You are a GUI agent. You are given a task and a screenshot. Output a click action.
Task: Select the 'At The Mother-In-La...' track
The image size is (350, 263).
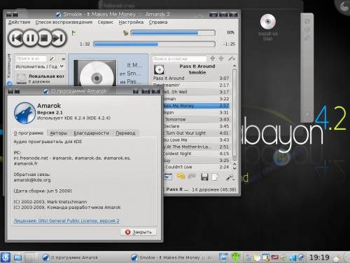tap(196, 147)
